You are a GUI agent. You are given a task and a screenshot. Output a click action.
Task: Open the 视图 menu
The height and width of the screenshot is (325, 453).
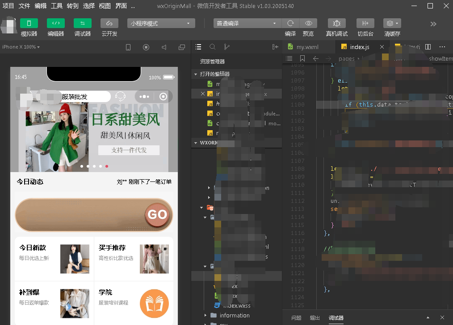pos(105,6)
